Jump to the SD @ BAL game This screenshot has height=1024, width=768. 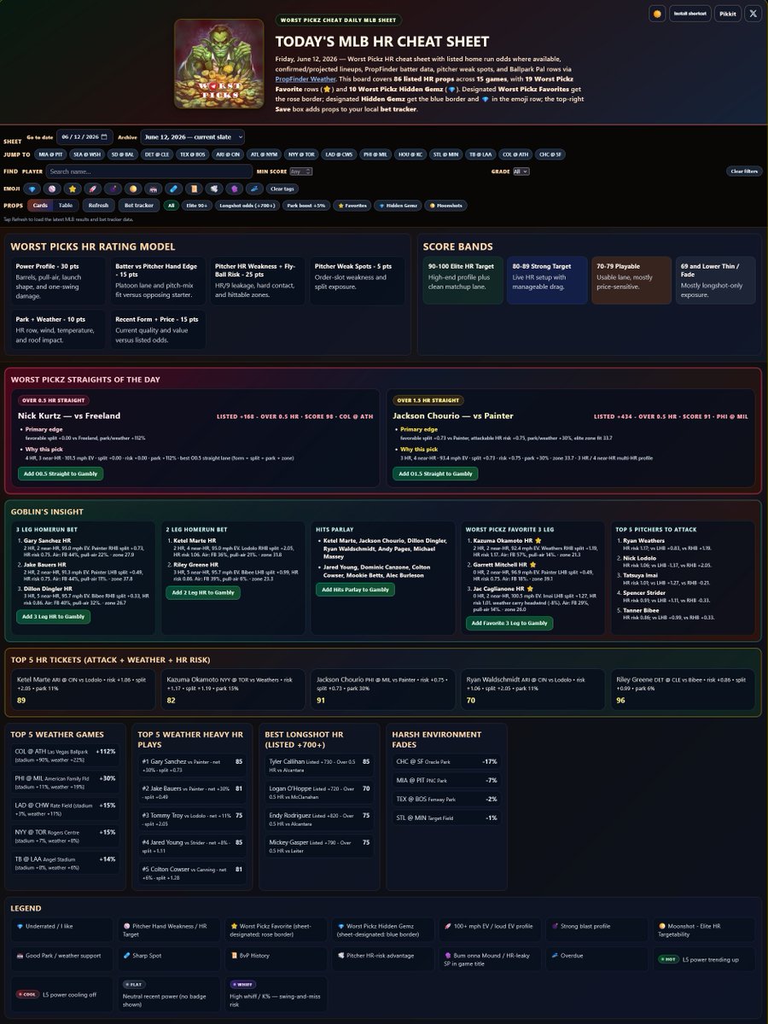[123, 154]
